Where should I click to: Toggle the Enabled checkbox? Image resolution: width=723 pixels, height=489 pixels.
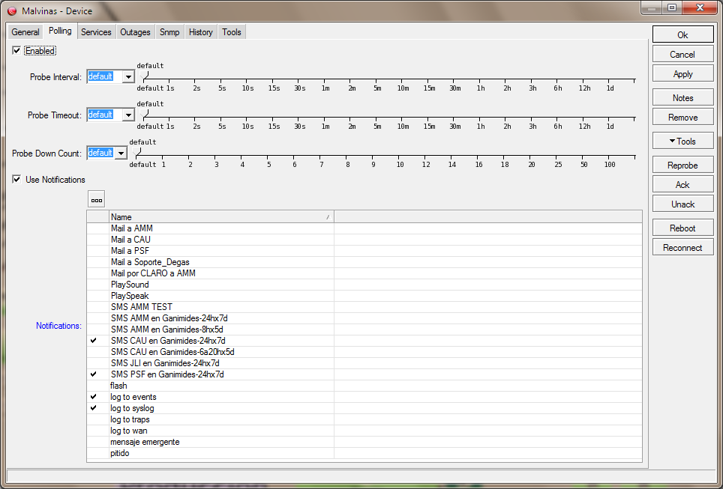[x=16, y=51]
